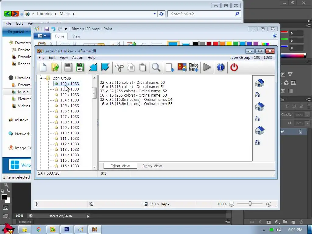312x234 pixels.
Task: Select tree item 104 : 1033
Action: tap(69, 100)
